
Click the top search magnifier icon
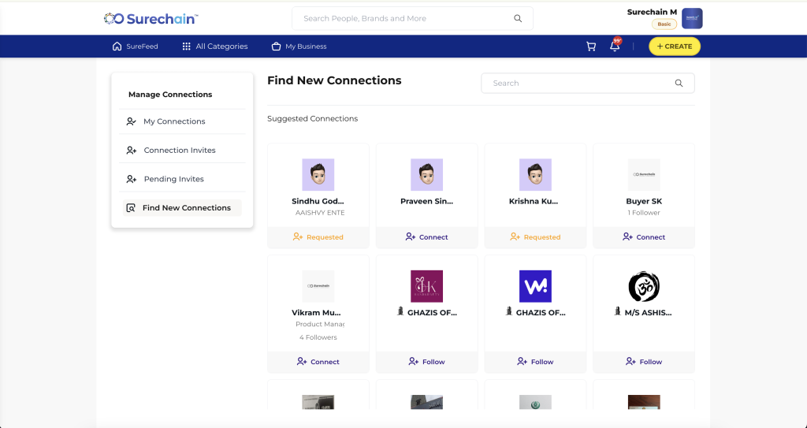coord(518,19)
